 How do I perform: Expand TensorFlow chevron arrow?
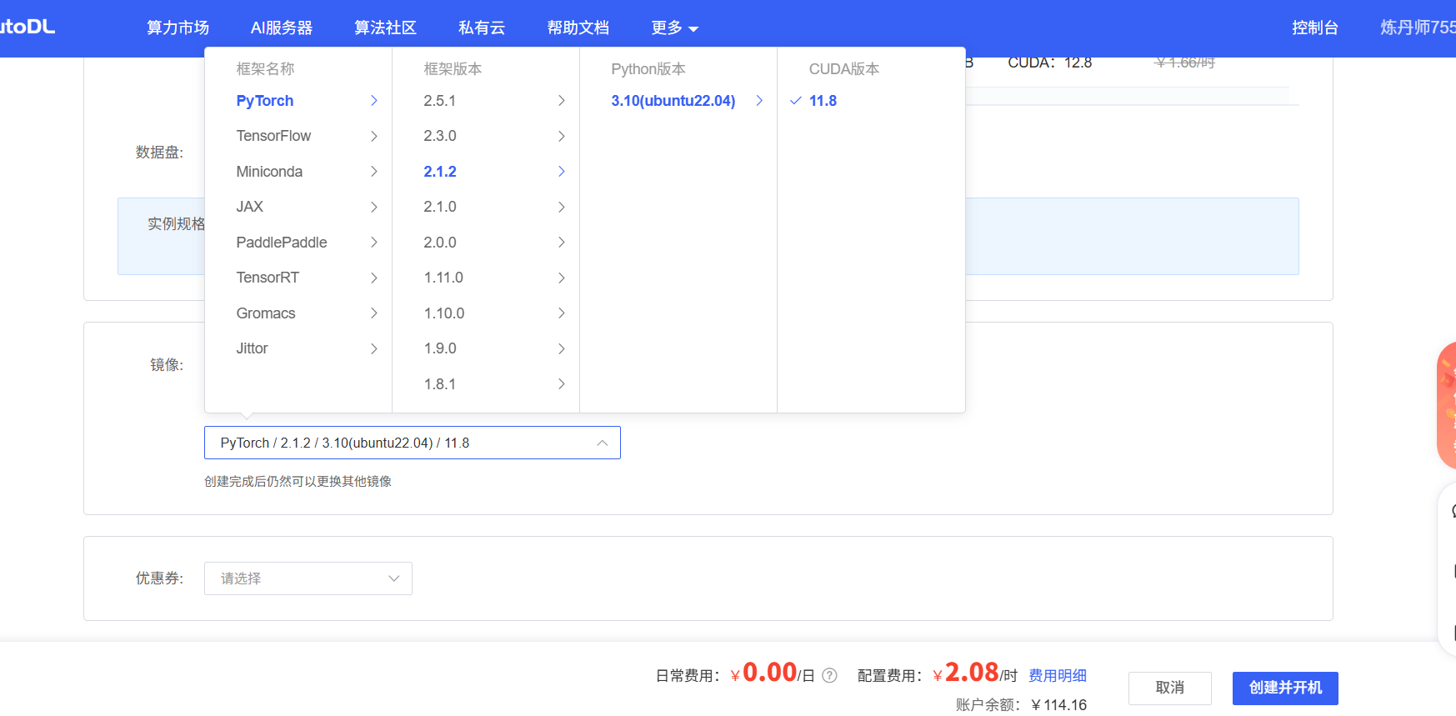374,136
